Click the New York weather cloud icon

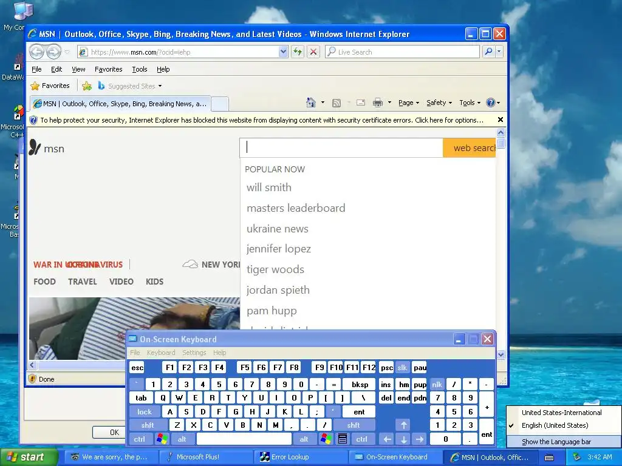click(x=190, y=265)
